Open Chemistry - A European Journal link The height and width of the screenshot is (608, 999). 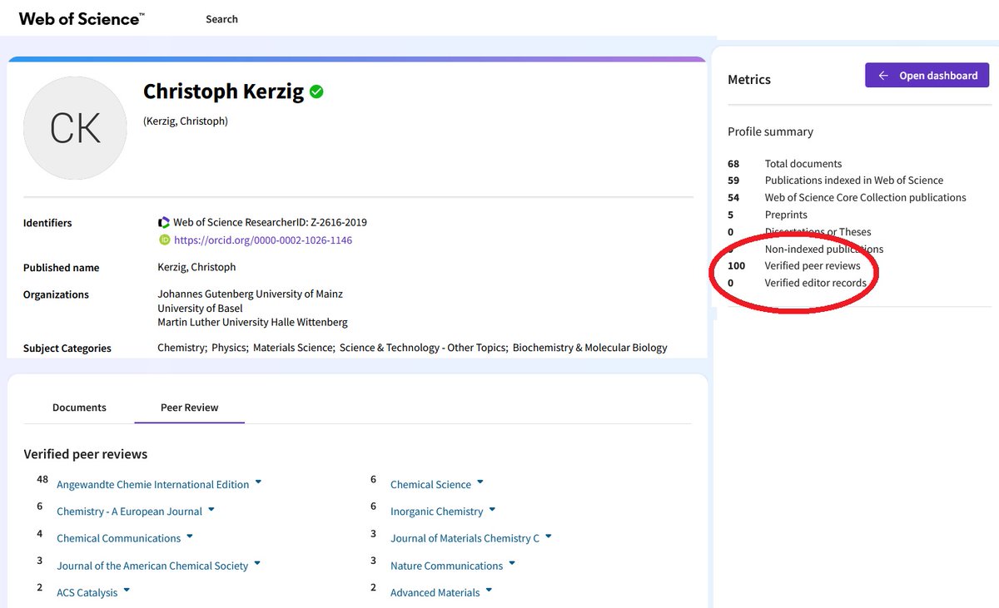[x=130, y=512]
